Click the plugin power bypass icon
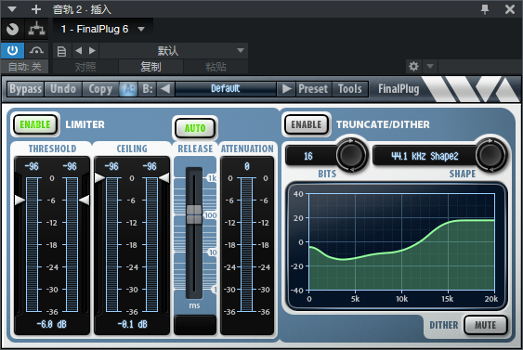523x350 pixels. 12,51
